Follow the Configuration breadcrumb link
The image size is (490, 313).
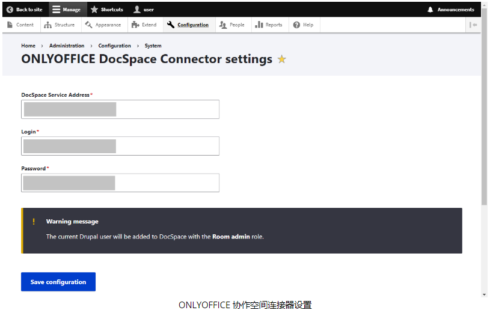point(114,46)
